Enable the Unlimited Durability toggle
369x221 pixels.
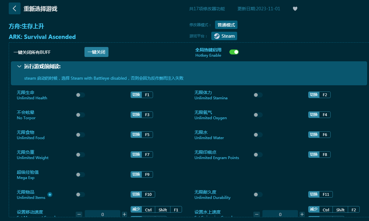(x=258, y=195)
